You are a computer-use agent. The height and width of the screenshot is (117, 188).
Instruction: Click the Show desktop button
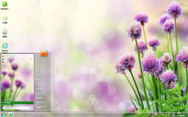[187, 115]
